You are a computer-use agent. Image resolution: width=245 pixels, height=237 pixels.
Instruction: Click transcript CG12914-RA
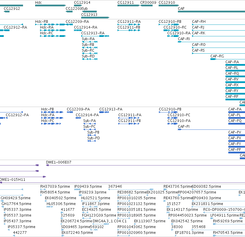[x=78, y=30]
